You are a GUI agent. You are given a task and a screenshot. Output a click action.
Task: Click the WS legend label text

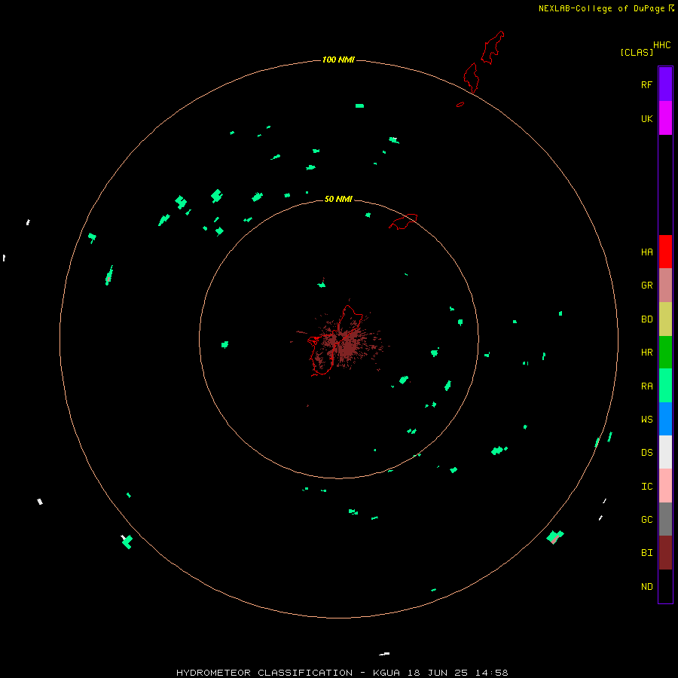pyautogui.click(x=646, y=419)
